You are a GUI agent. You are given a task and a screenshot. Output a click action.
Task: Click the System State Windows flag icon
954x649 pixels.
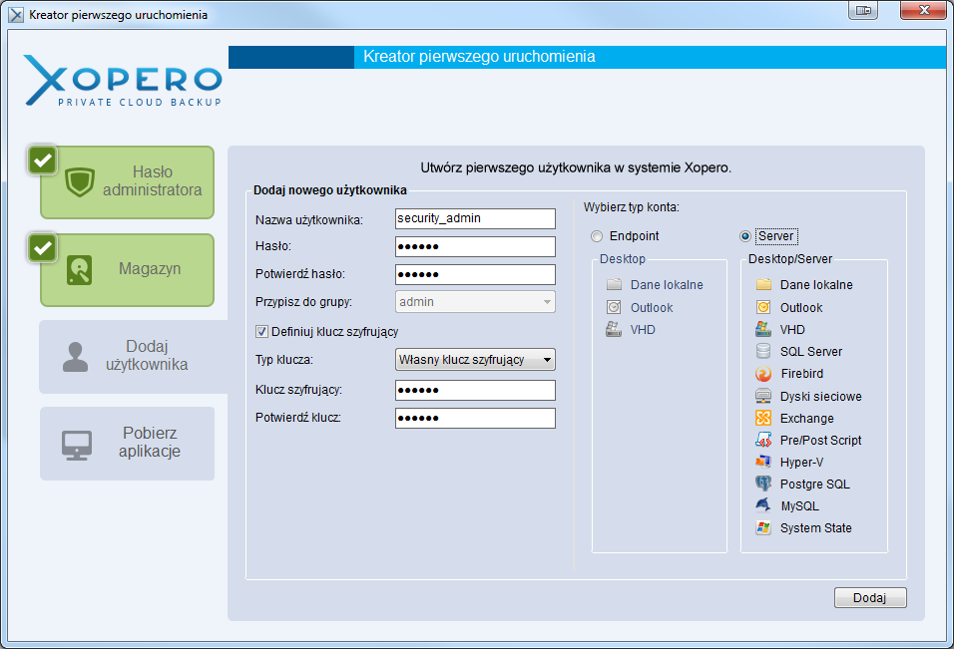point(763,527)
